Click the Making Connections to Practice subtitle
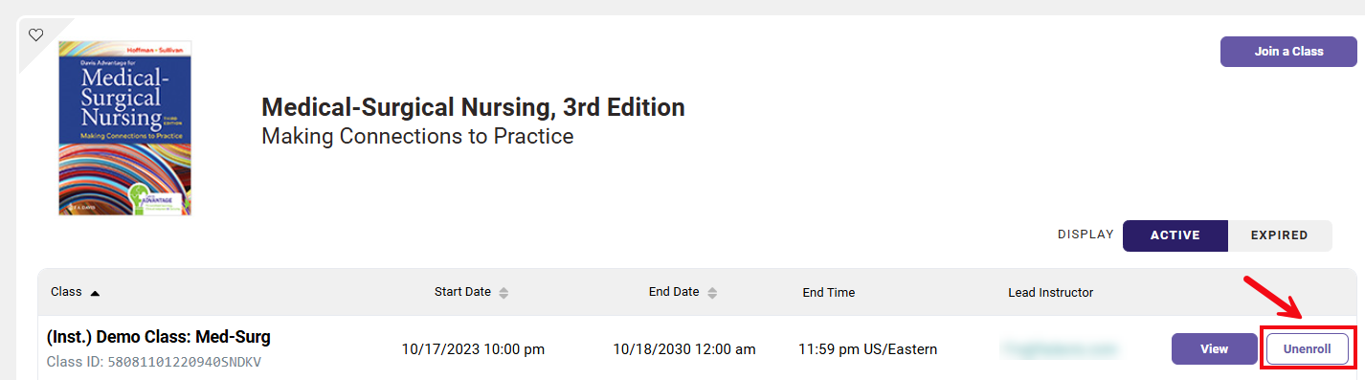 [417, 137]
